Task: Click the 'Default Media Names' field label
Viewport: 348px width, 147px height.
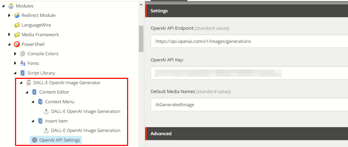Action: pos(173,91)
